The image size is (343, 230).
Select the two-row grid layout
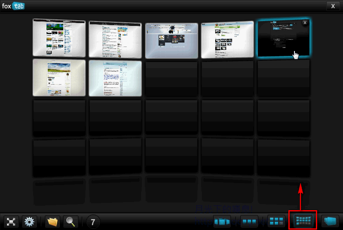[277, 221]
